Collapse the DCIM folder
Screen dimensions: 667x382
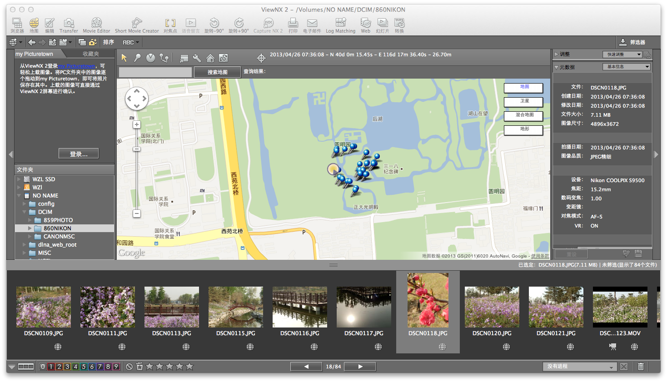point(25,212)
